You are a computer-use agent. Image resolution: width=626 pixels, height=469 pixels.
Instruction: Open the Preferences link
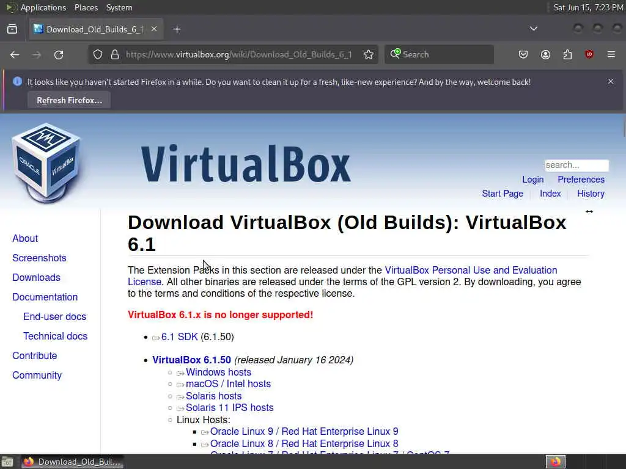click(581, 180)
